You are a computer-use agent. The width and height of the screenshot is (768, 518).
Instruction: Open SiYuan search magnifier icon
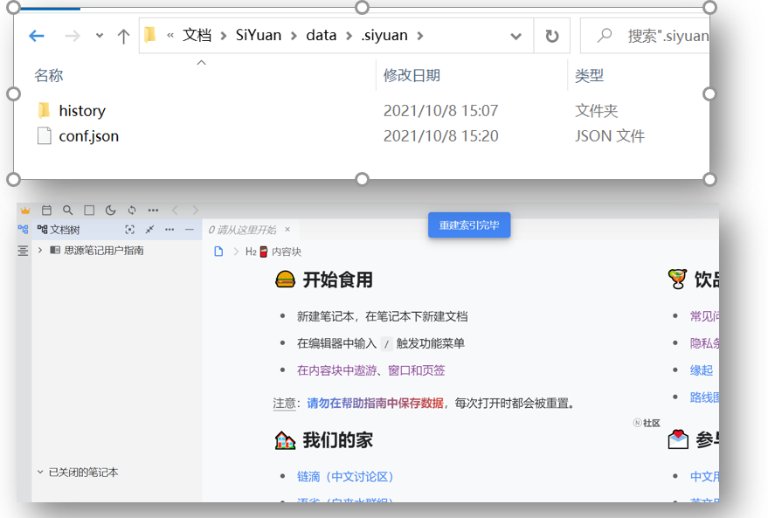[x=67, y=211]
